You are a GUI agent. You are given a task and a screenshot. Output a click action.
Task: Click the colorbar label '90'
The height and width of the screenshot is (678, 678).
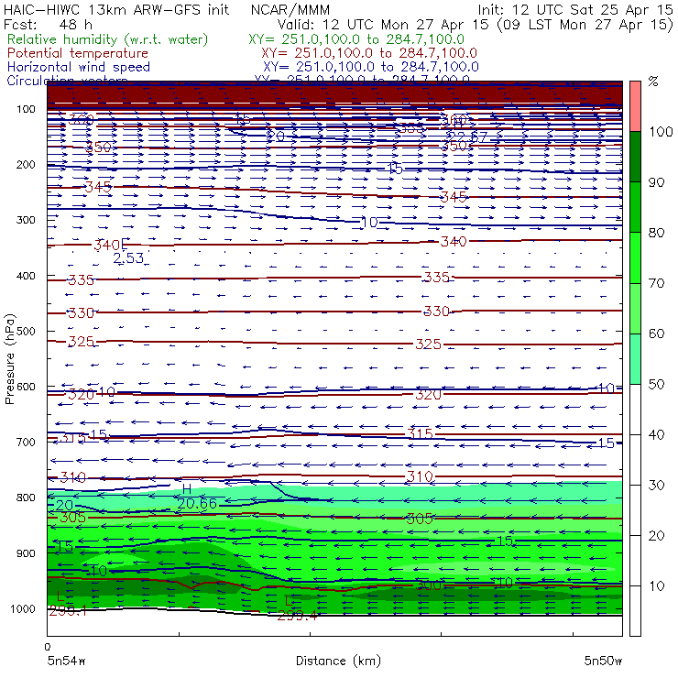point(656,182)
